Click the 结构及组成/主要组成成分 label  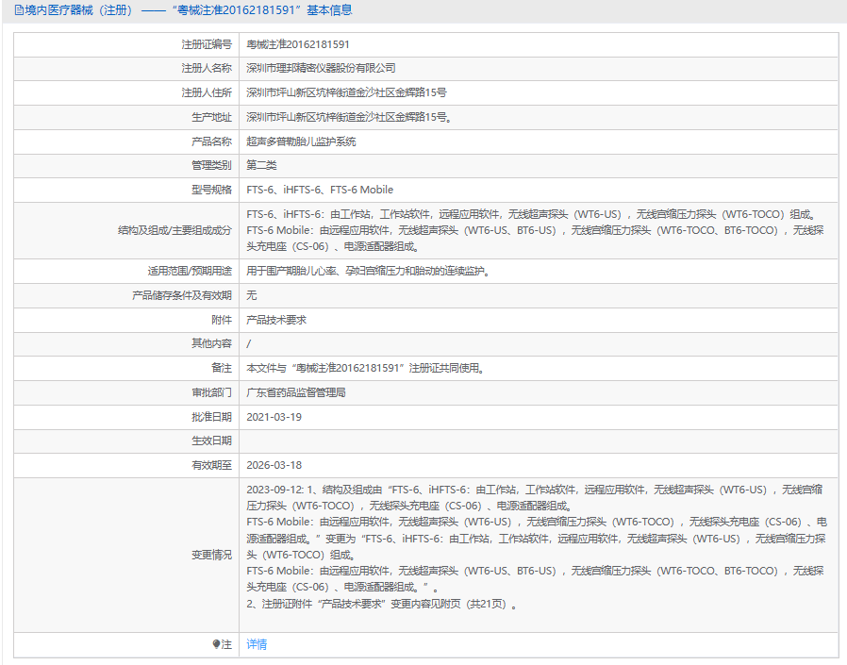click(x=174, y=230)
